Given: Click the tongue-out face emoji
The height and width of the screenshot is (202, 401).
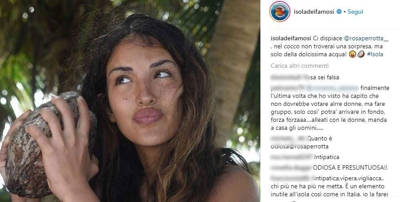Looking at the screenshot, I should pyautogui.click(x=352, y=54).
